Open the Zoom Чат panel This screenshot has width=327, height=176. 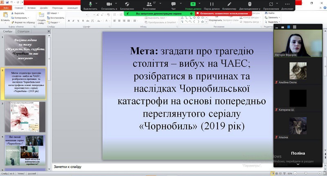pos(173,4)
